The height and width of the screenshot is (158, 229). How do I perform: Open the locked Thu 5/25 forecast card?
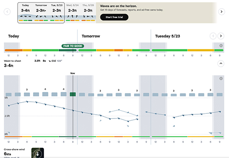(x=88, y=13)
